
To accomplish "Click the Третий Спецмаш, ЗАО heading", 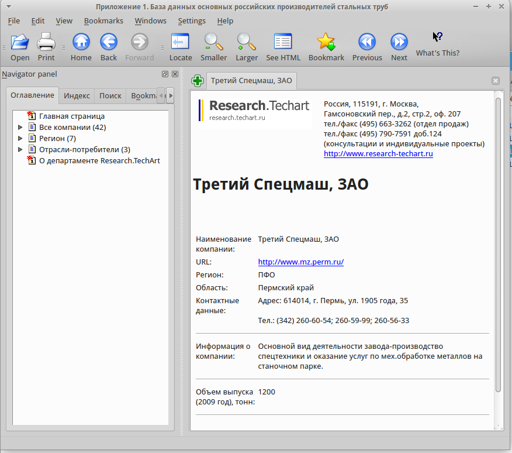I will pyautogui.click(x=281, y=184).
